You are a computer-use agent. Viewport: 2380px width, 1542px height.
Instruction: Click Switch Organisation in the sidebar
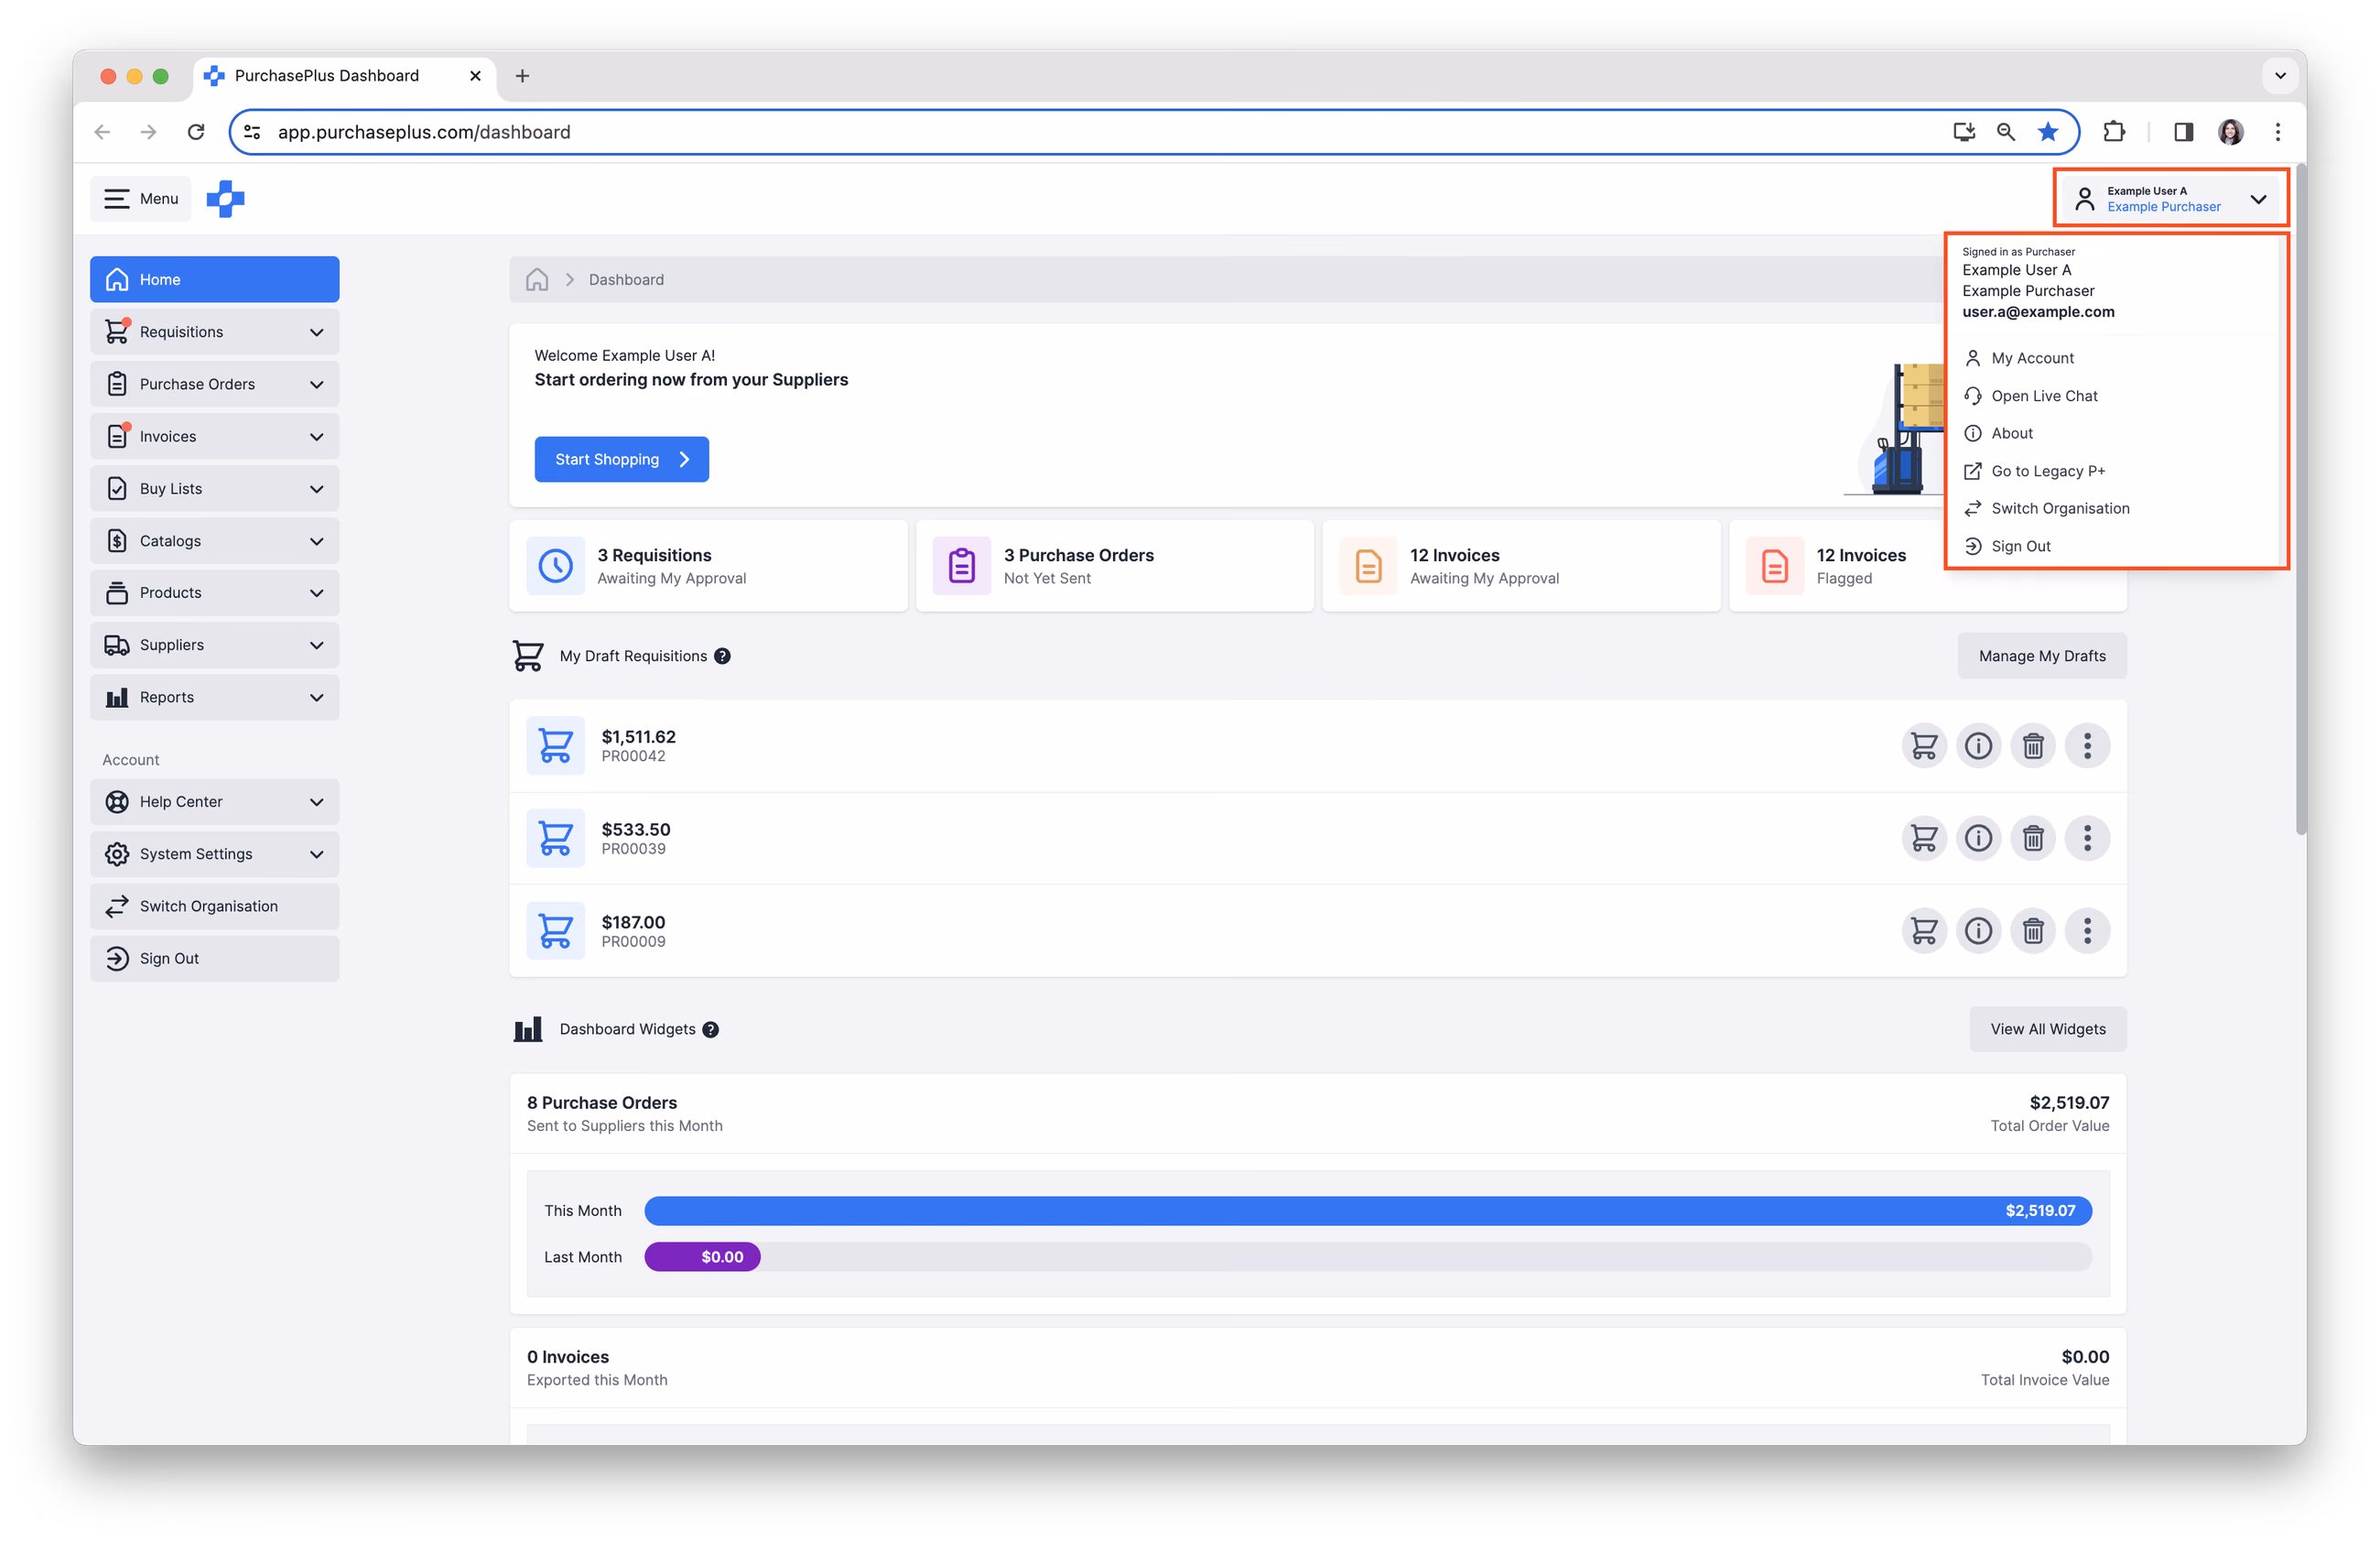(x=214, y=906)
